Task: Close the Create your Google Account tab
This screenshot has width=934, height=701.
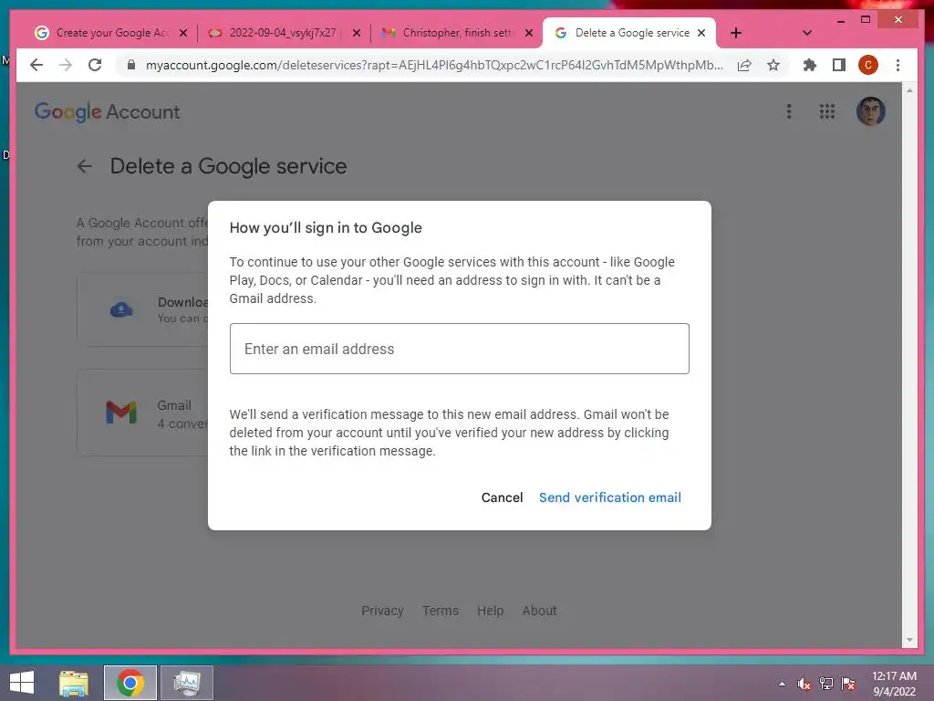Action: pyautogui.click(x=183, y=33)
